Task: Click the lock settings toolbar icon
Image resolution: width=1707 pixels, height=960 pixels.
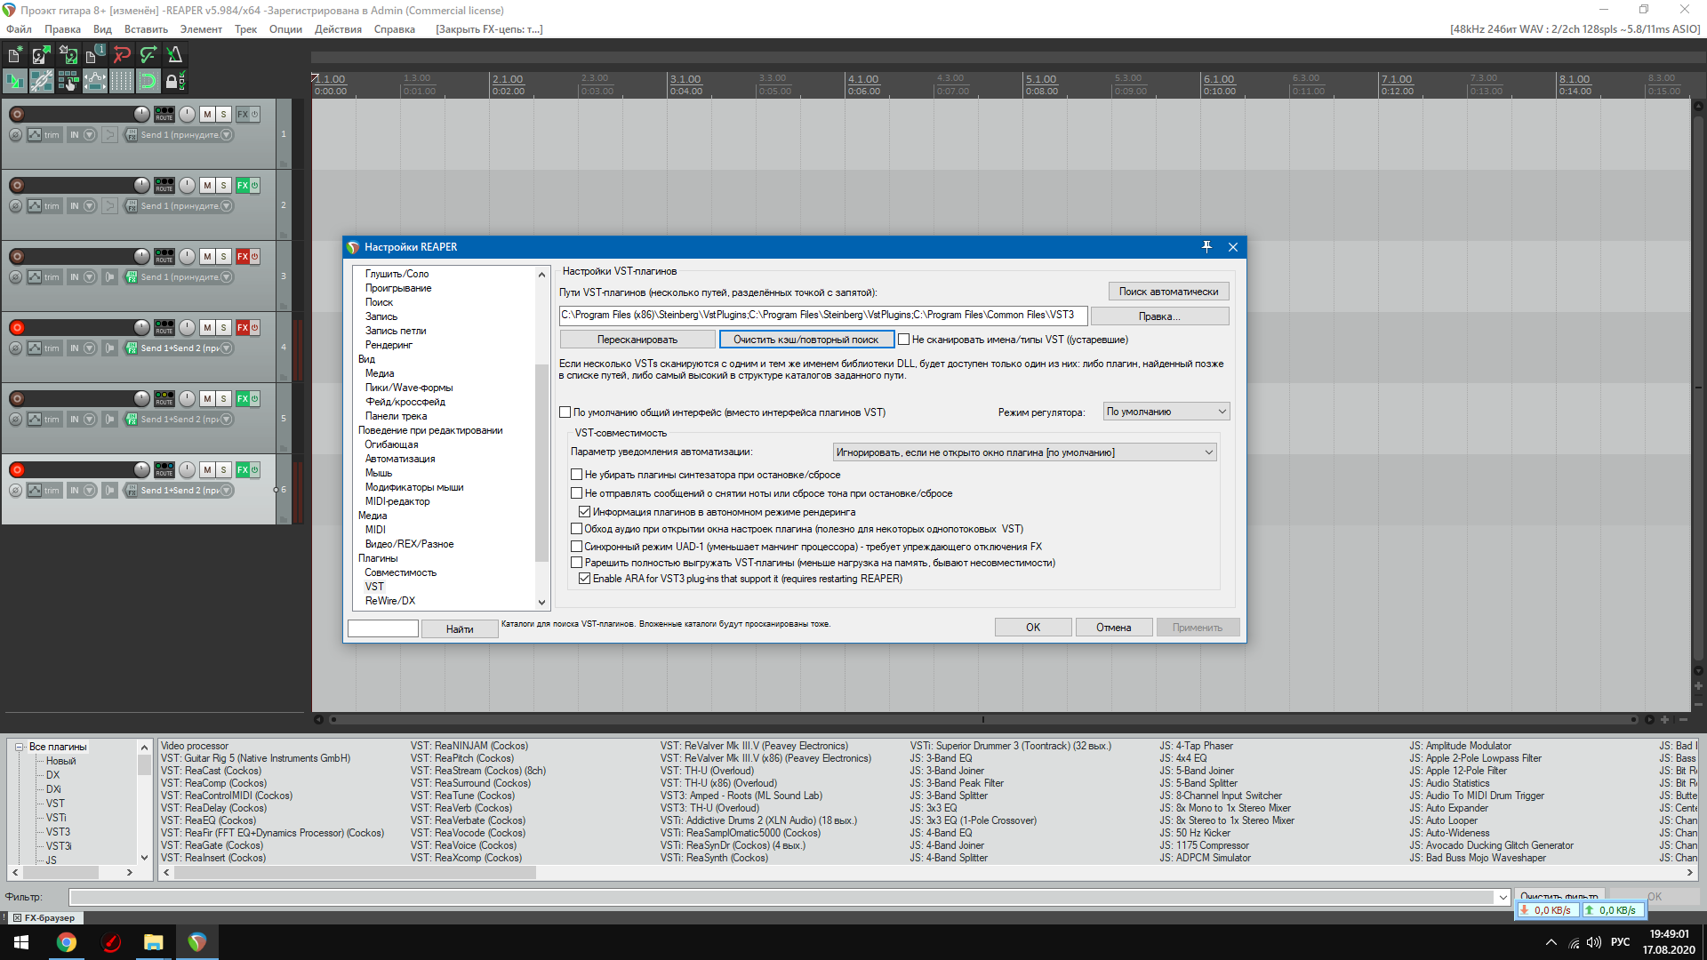Action: [x=175, y=82]
